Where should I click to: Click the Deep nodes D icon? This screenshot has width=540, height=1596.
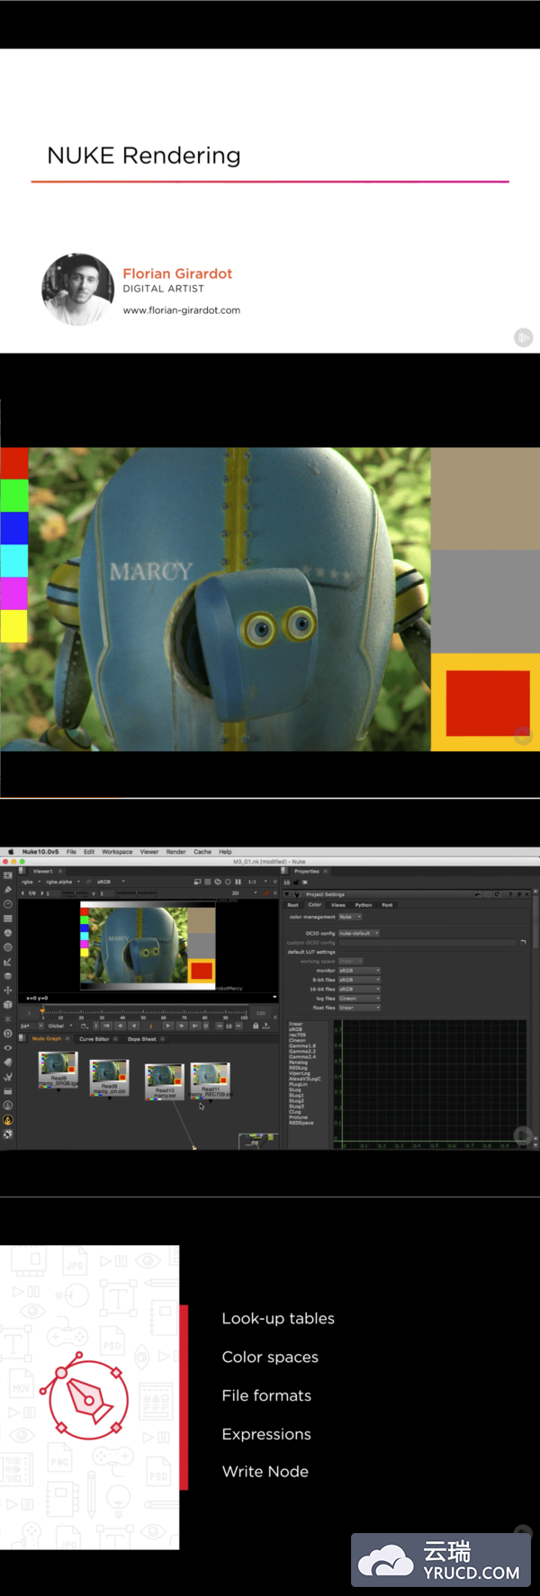coord(8,1034)
